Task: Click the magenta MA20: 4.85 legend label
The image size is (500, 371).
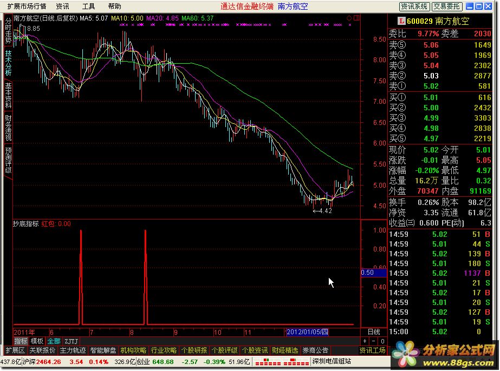Action: pyautogui.click(x=163, y=18)
